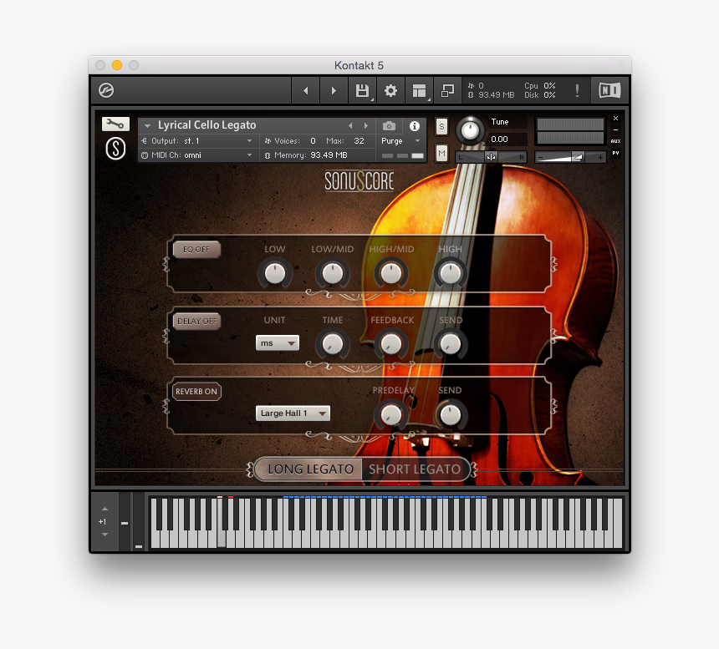Click the reverb SEND knob

(450, 415)
